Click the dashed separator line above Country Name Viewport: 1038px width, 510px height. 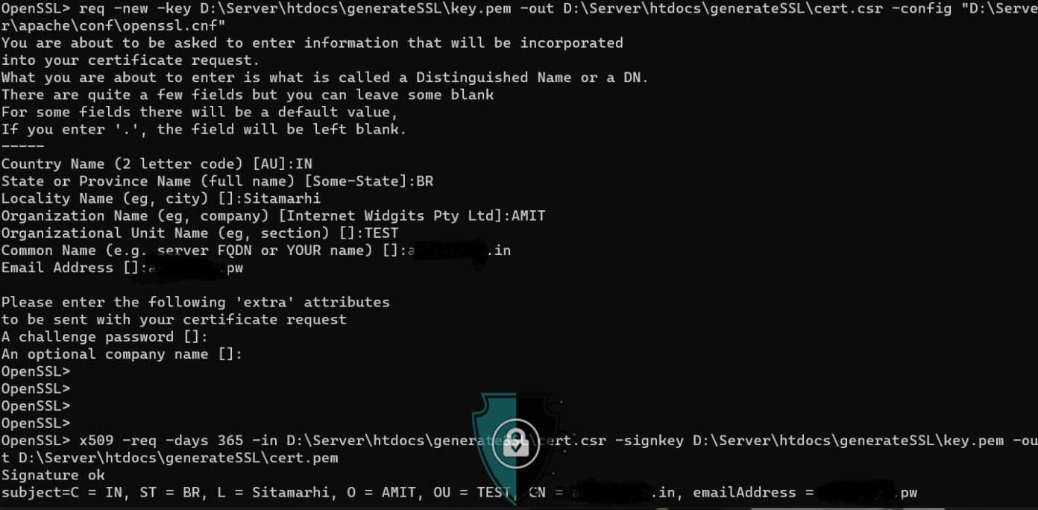22,146
